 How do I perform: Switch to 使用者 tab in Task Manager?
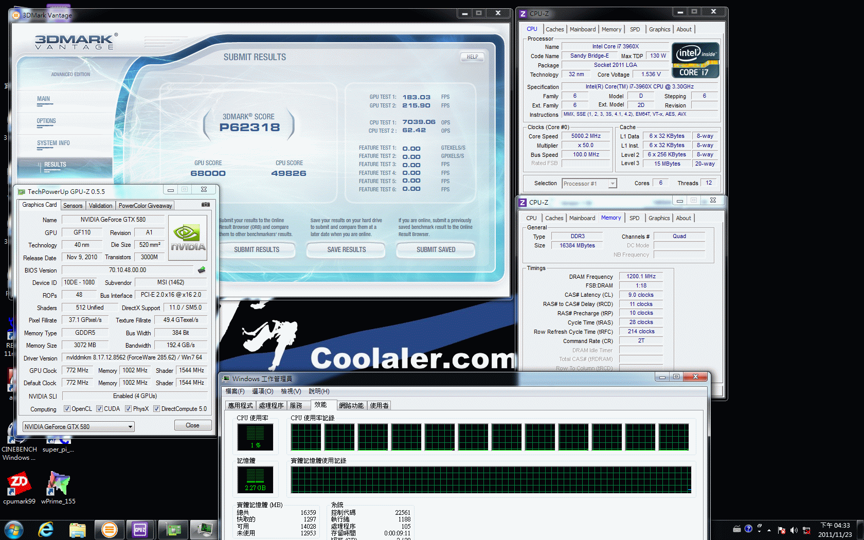380,406
